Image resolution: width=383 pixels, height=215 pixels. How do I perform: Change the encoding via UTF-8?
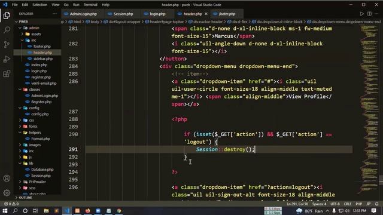[x=335, y=204]
